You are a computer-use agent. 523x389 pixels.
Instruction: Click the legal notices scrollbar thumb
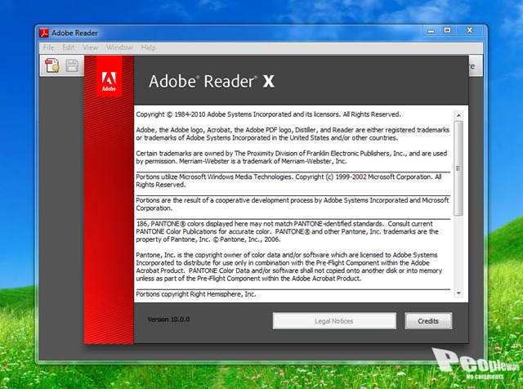pos(458,168)
